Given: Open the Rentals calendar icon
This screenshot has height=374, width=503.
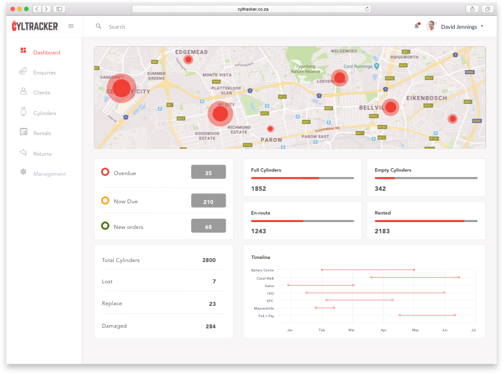Looking at the screenshot, I should [23, 133].
